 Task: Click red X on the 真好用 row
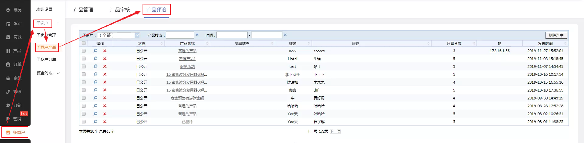105,98
